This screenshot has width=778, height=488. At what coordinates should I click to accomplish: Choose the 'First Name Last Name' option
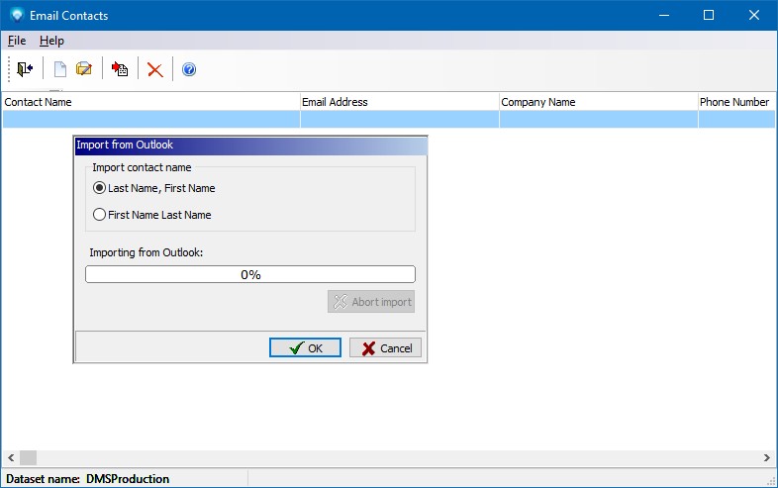[99, 215]
